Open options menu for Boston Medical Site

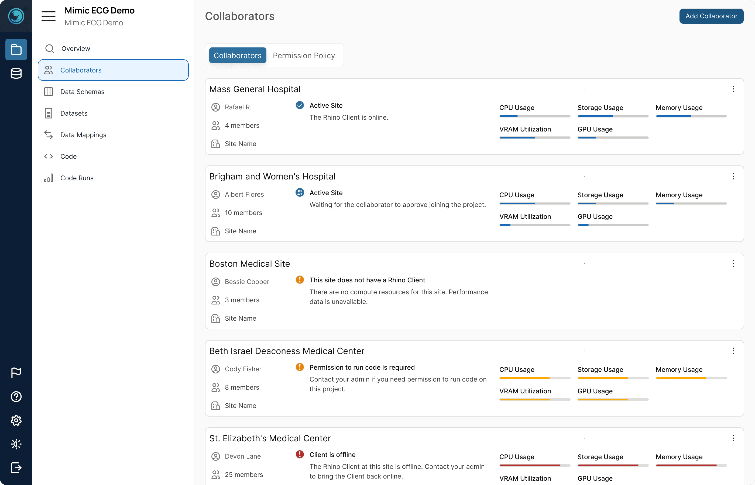pyautogui.click(x=733, y=264)
